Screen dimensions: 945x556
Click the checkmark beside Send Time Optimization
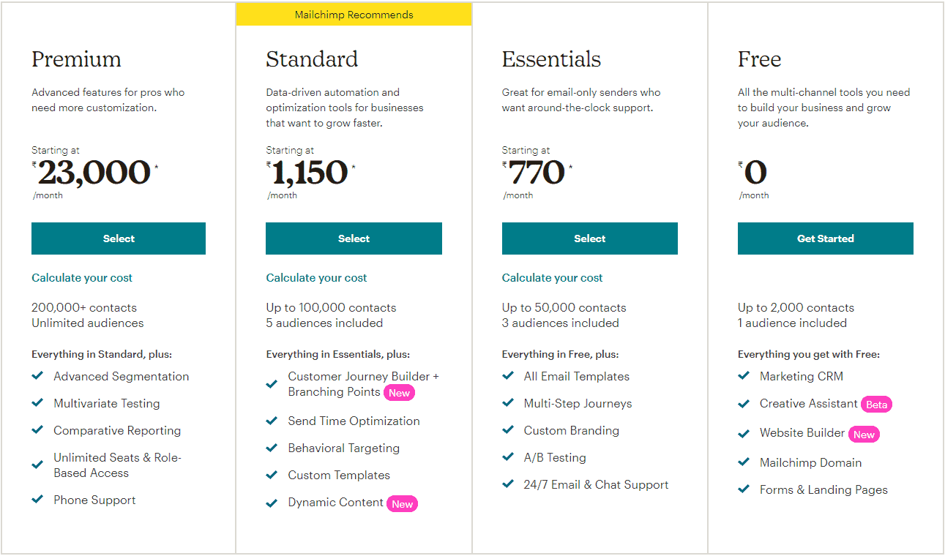point(272,421)
